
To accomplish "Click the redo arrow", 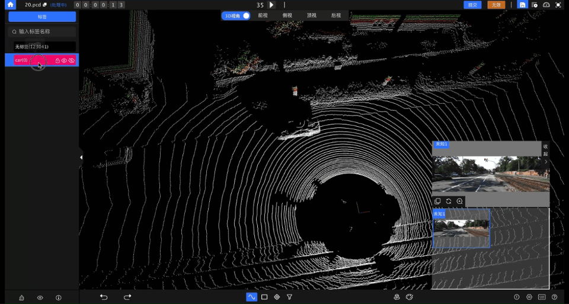I will pyautogui.click(x=127, y=297).
